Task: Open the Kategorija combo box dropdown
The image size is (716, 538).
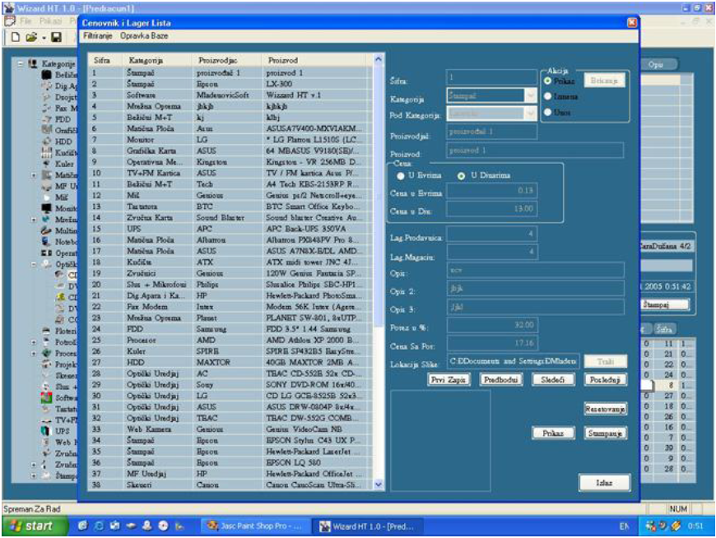Action: [x=530, y=95]
